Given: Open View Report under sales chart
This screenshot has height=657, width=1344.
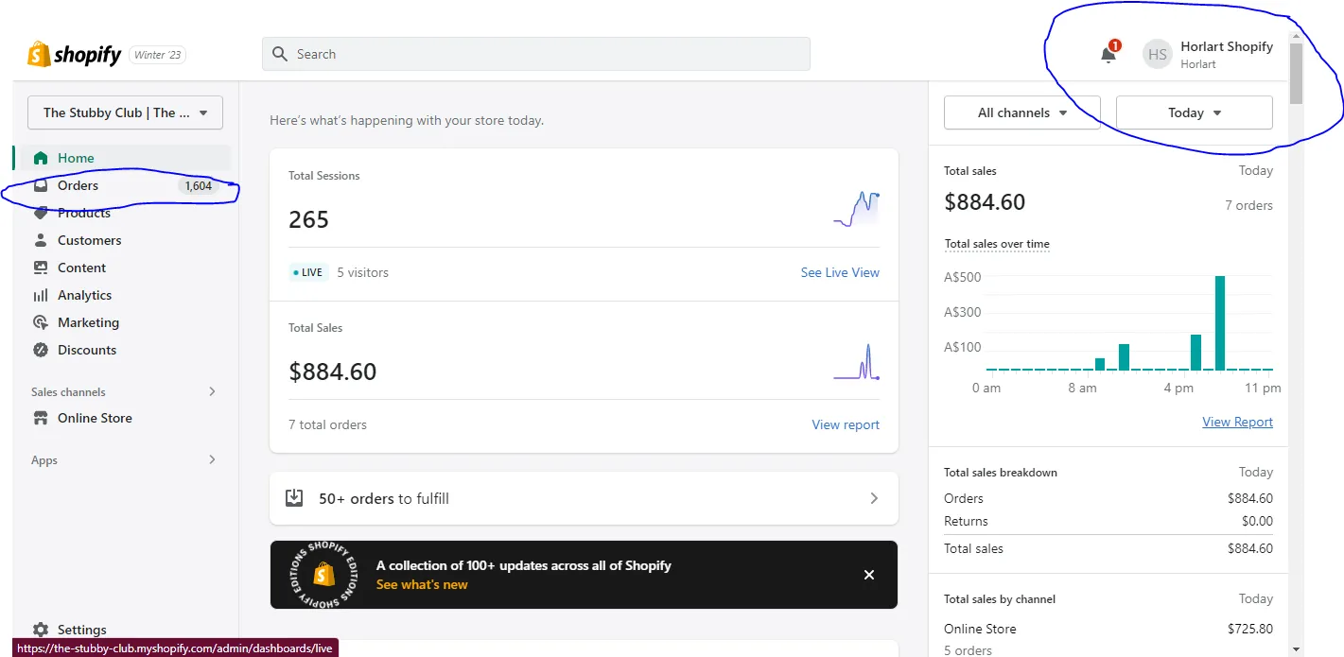Looking at the screenshot, I should coord(1236,422).
